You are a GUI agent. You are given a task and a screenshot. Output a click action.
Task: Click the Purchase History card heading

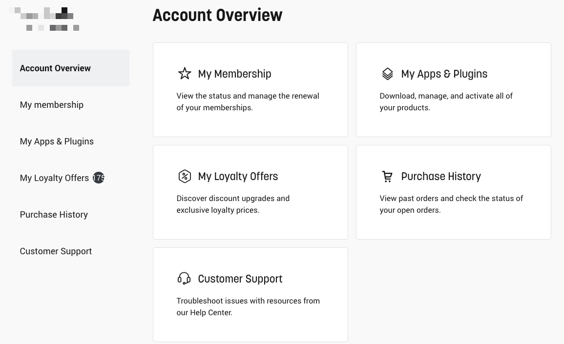[441, 176]
